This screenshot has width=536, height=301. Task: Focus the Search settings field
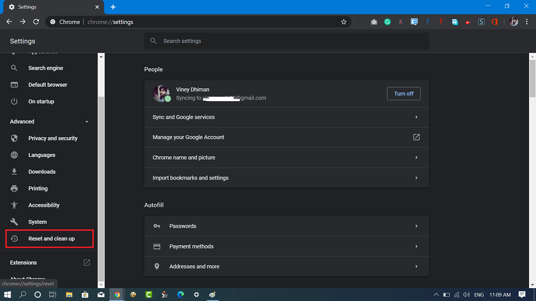[x=286, y=41]
